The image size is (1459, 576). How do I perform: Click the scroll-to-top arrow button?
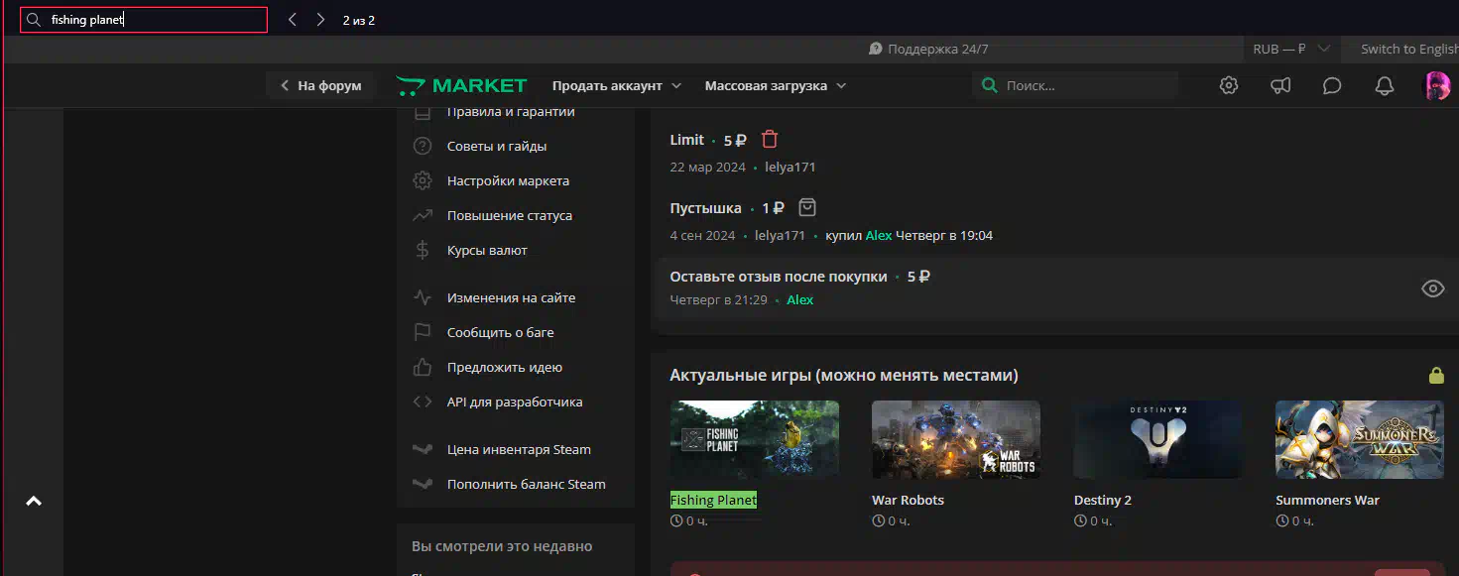pos(34,502)
